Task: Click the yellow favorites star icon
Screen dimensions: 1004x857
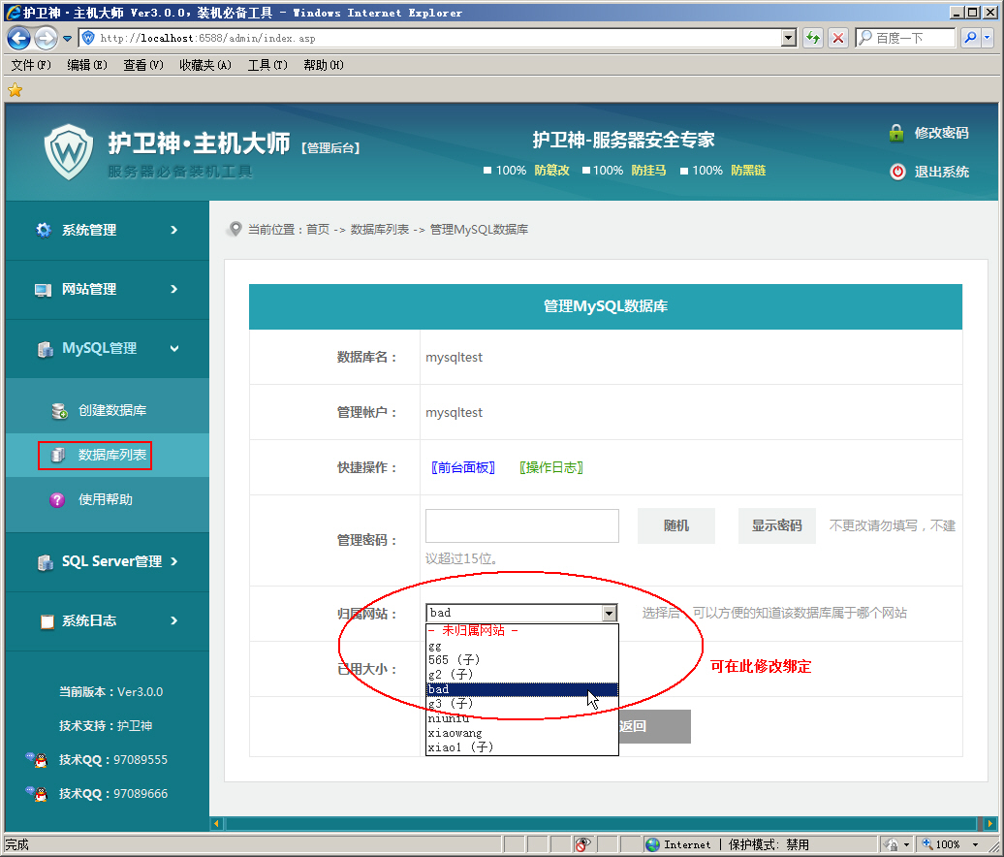Action: tap(14, 90)
